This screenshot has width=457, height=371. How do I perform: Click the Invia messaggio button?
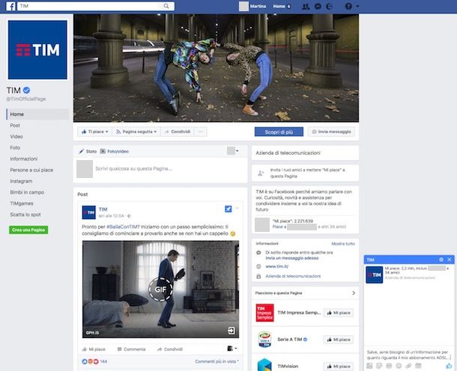tap(331, 132)
